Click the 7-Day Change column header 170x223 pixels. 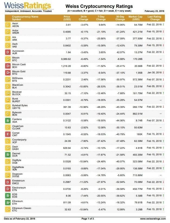tap(101, 18)
